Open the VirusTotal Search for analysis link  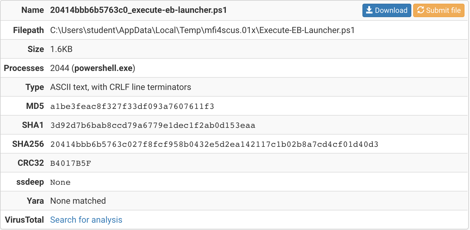(x=86, y=220)
